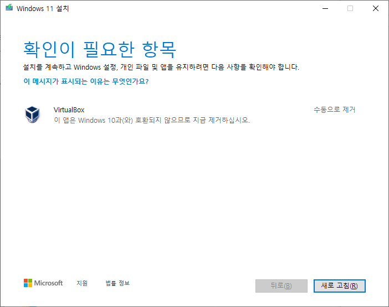
Task: Click the '설치를 계속하고 Windows 설정' instruction text
Action: point(161,67)
